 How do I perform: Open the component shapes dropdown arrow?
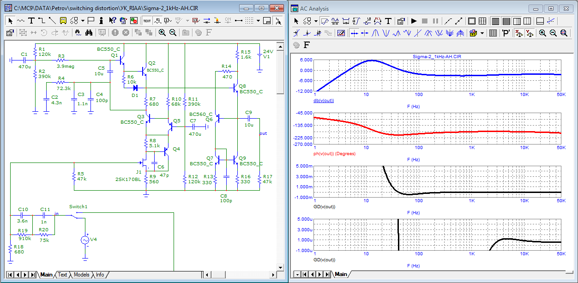coord(83,20)
